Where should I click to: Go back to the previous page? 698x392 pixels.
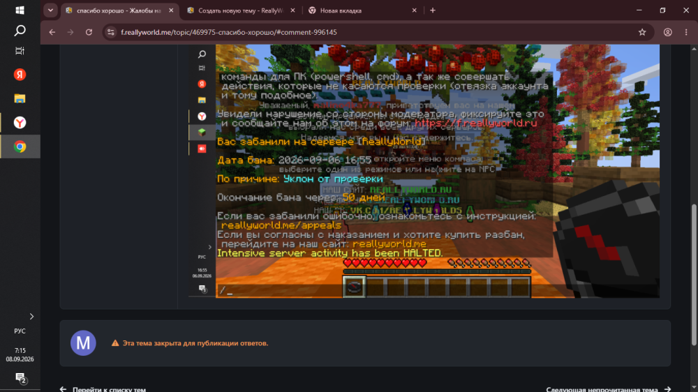(x=52, y=32)
